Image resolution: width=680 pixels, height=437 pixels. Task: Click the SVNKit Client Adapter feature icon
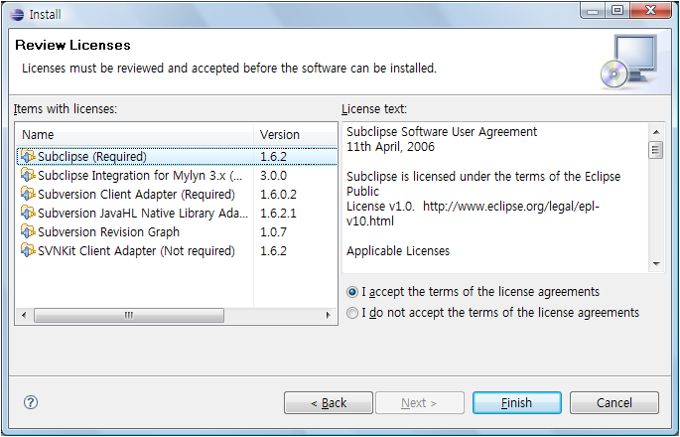28,251
